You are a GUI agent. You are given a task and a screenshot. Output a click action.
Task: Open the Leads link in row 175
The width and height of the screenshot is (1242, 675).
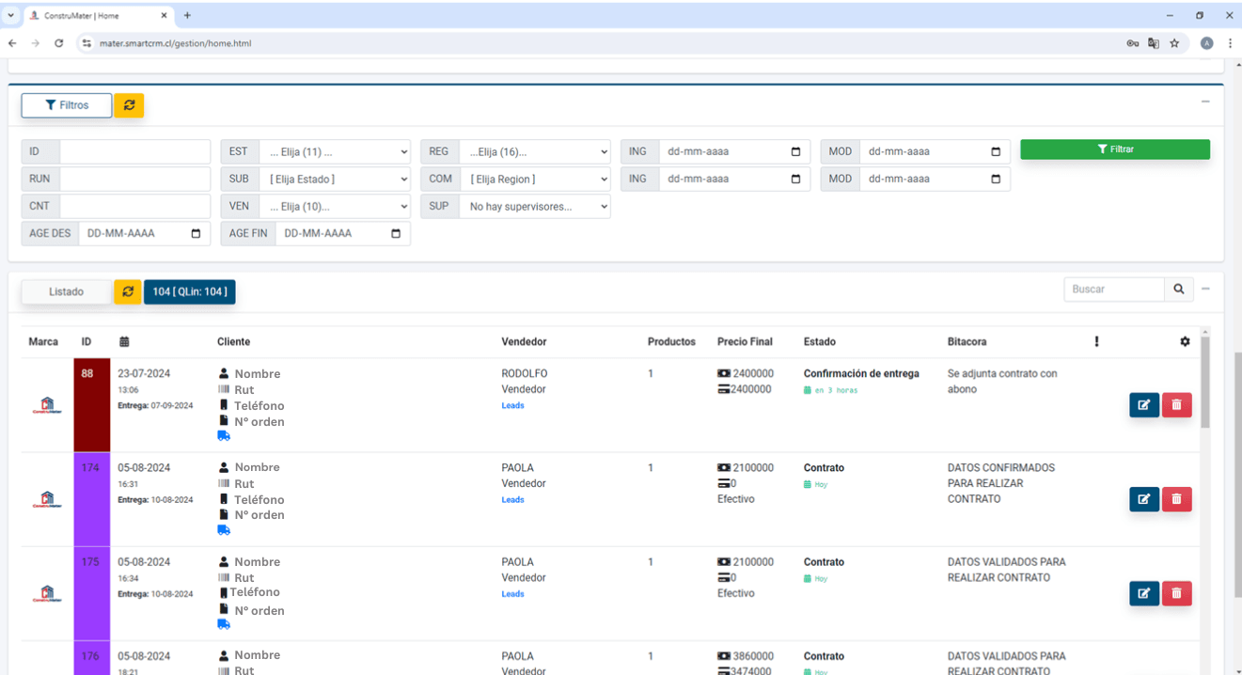512,594
